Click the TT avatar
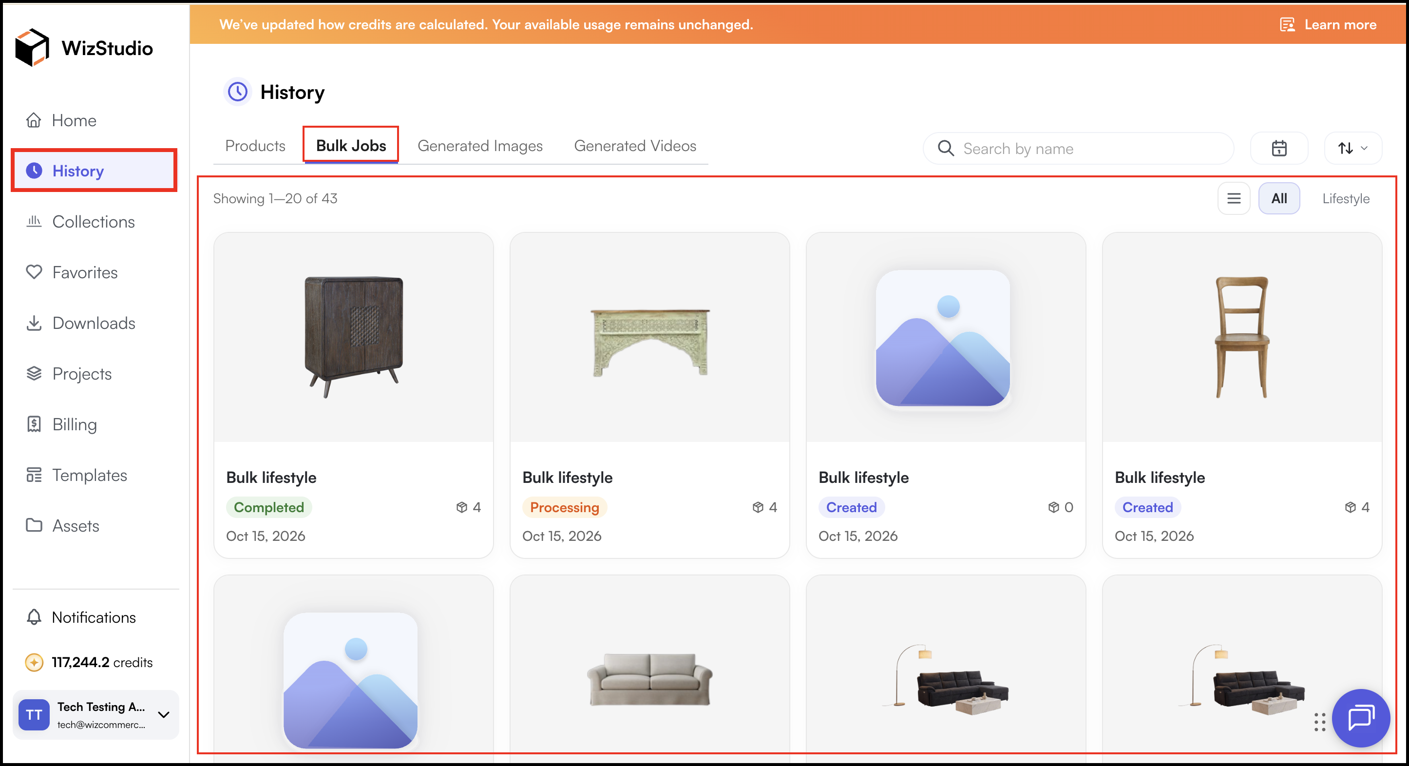The height and width of the screenshot is (766, 1409). tap(34, 714)
